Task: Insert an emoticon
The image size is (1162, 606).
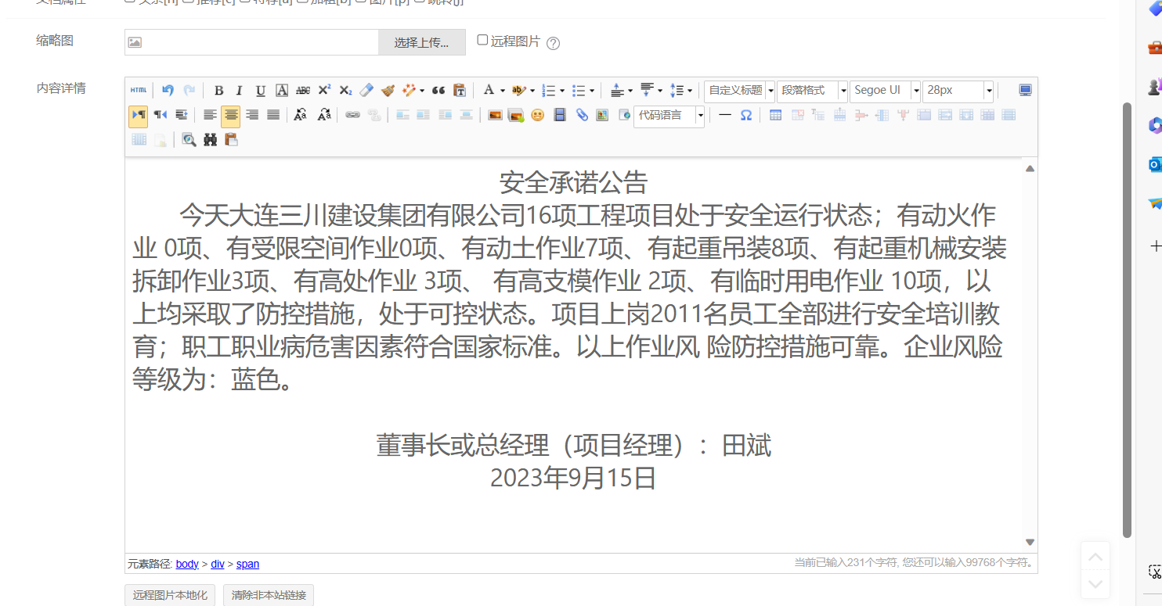Action: click(537, 115)
